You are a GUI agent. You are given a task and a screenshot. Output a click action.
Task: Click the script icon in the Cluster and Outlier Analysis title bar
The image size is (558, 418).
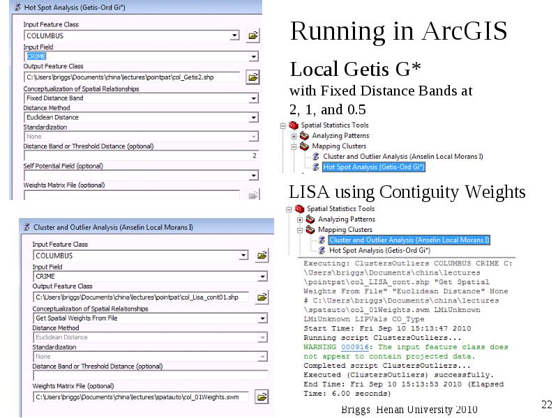pyautogui.click(x=27, y=227)
